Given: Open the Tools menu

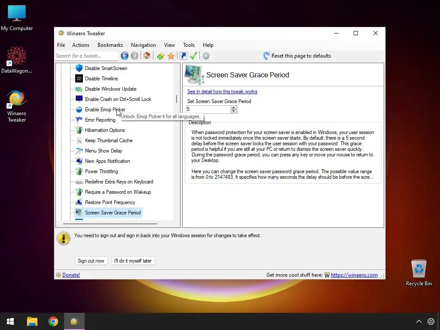Looking at the screenshot, I should [189, 45].
